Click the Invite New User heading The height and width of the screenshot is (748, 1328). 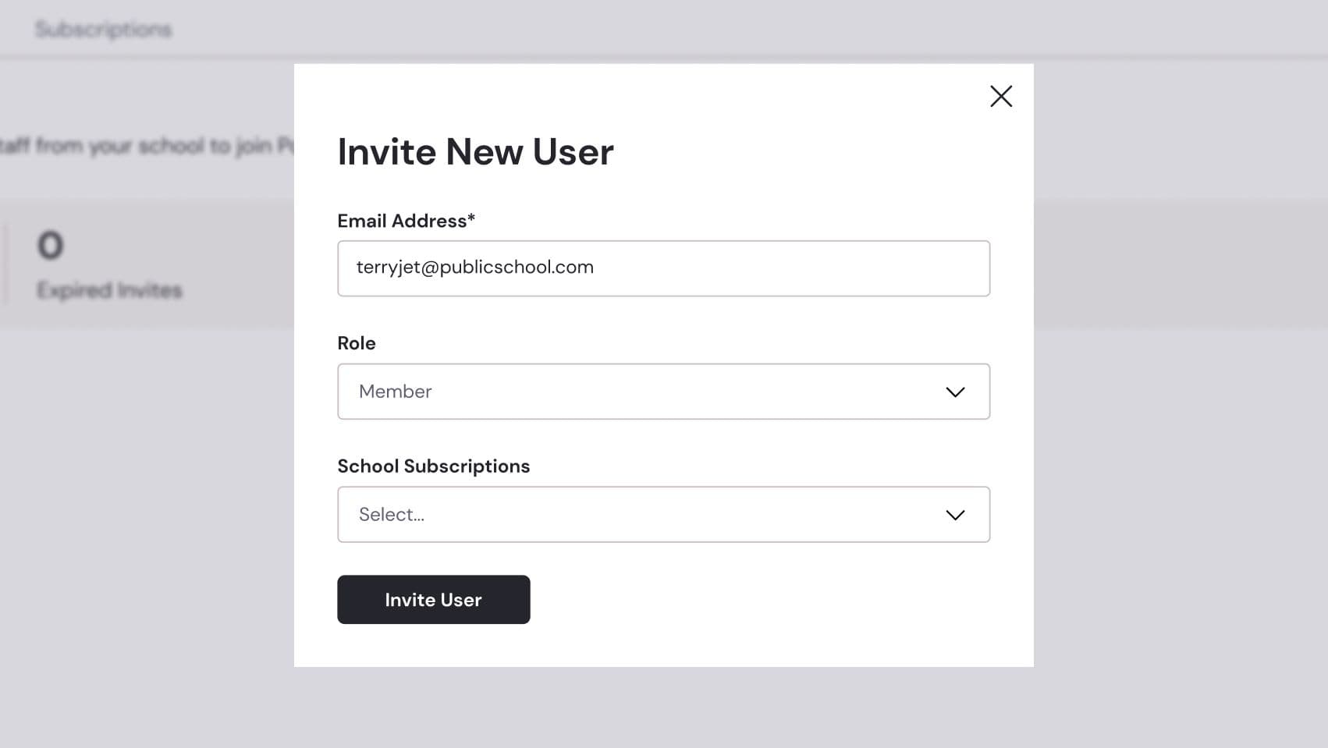coord(475,151)
